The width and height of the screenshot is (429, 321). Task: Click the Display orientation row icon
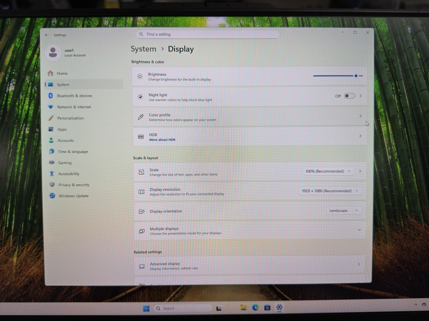click(142, 211)
